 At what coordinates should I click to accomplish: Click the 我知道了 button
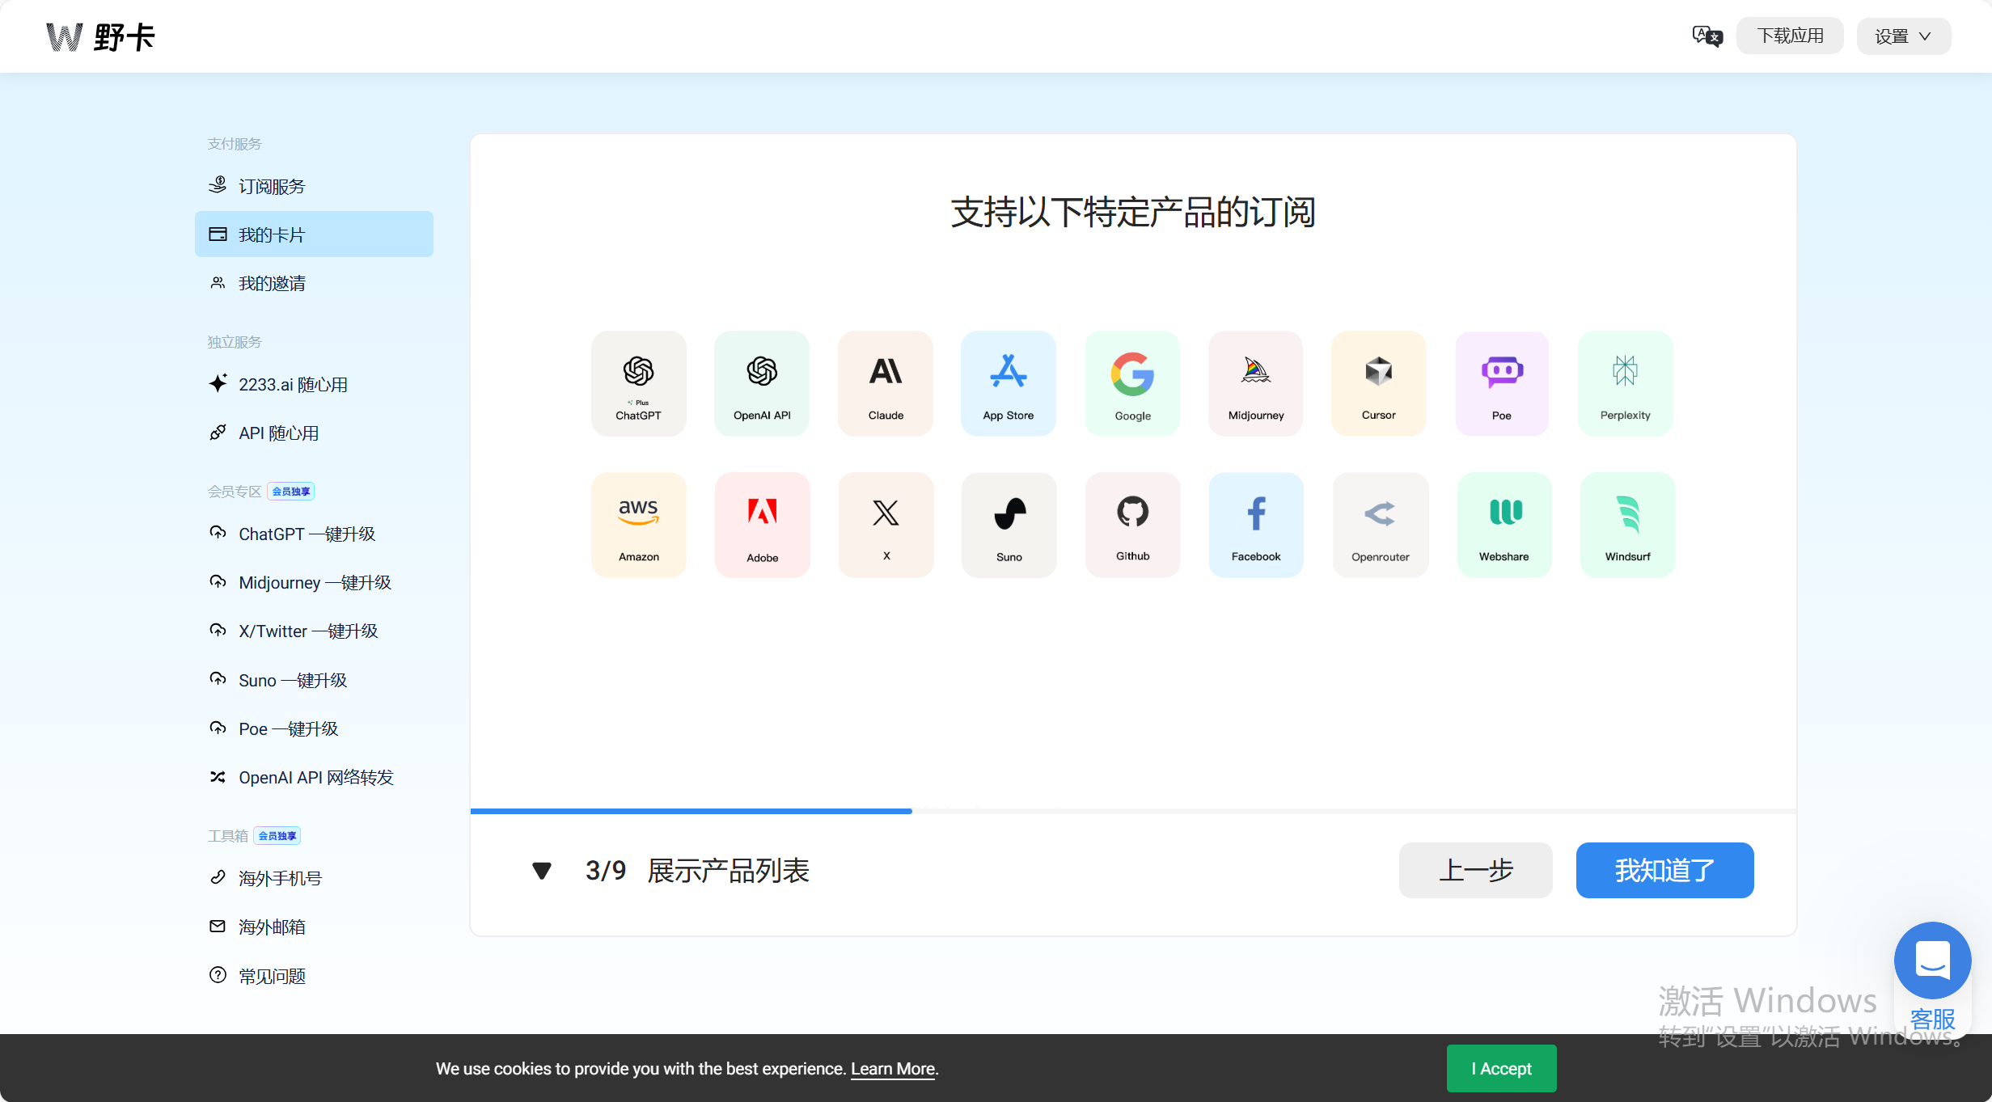(x=1664, y=870)
